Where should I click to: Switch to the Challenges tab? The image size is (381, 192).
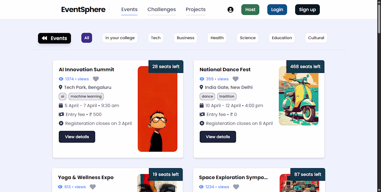pyautogui.click(x=161, y=9)
